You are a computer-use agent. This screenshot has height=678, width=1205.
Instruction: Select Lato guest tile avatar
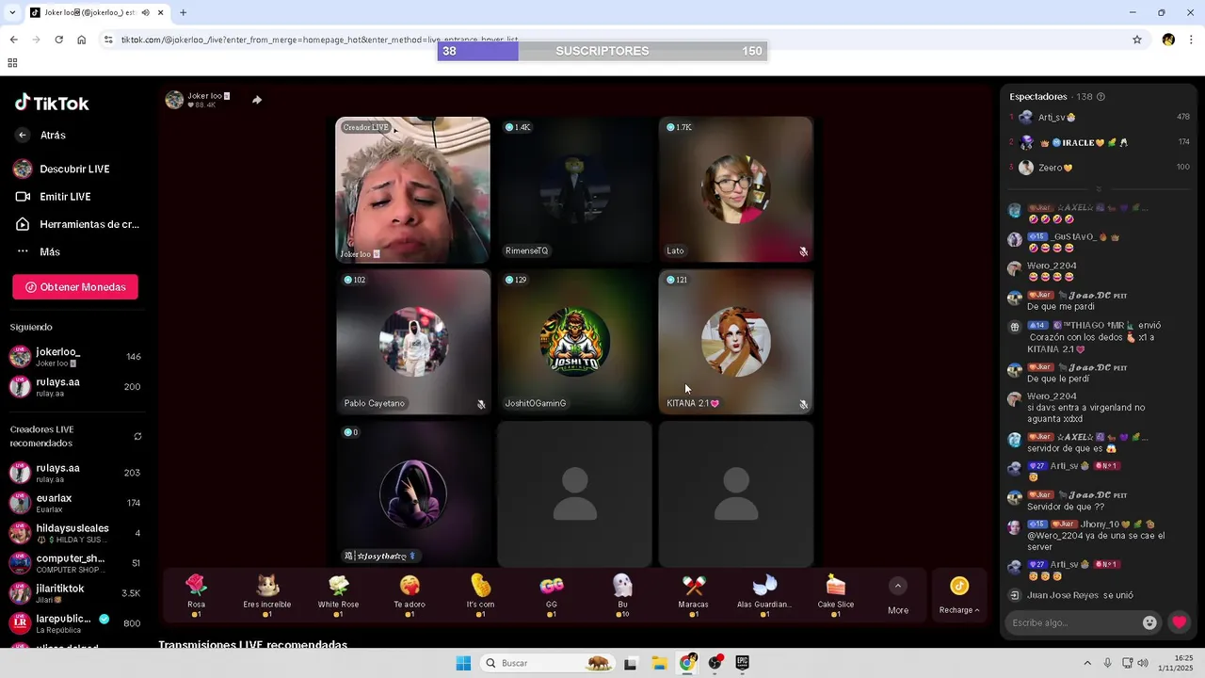[735, 189]
